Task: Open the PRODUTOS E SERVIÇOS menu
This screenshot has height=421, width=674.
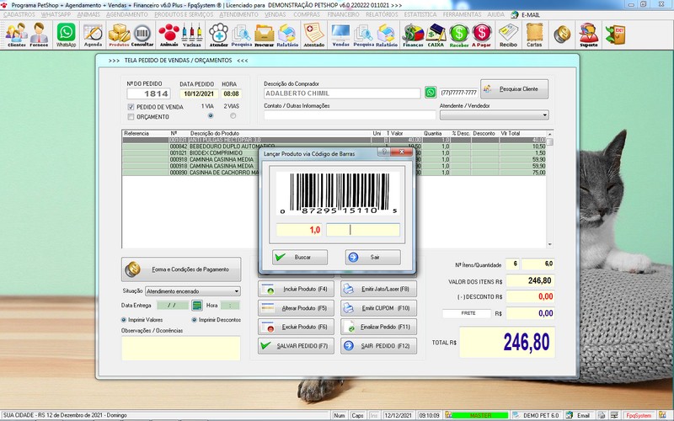Action: (x=184, y=14)
